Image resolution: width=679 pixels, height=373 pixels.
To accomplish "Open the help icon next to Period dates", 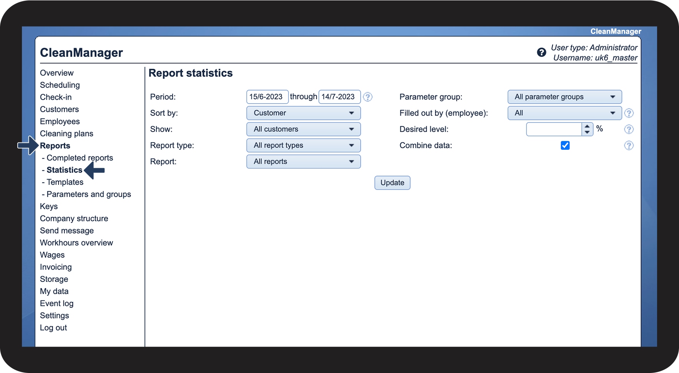I will pyautogui.click(x=368, y=97).
